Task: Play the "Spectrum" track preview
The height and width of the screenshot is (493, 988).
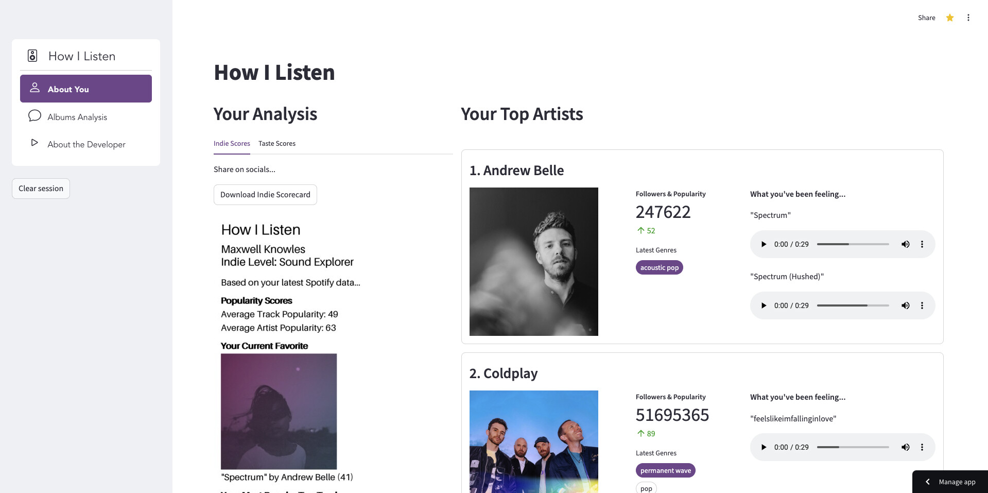Action: (764, 244)
